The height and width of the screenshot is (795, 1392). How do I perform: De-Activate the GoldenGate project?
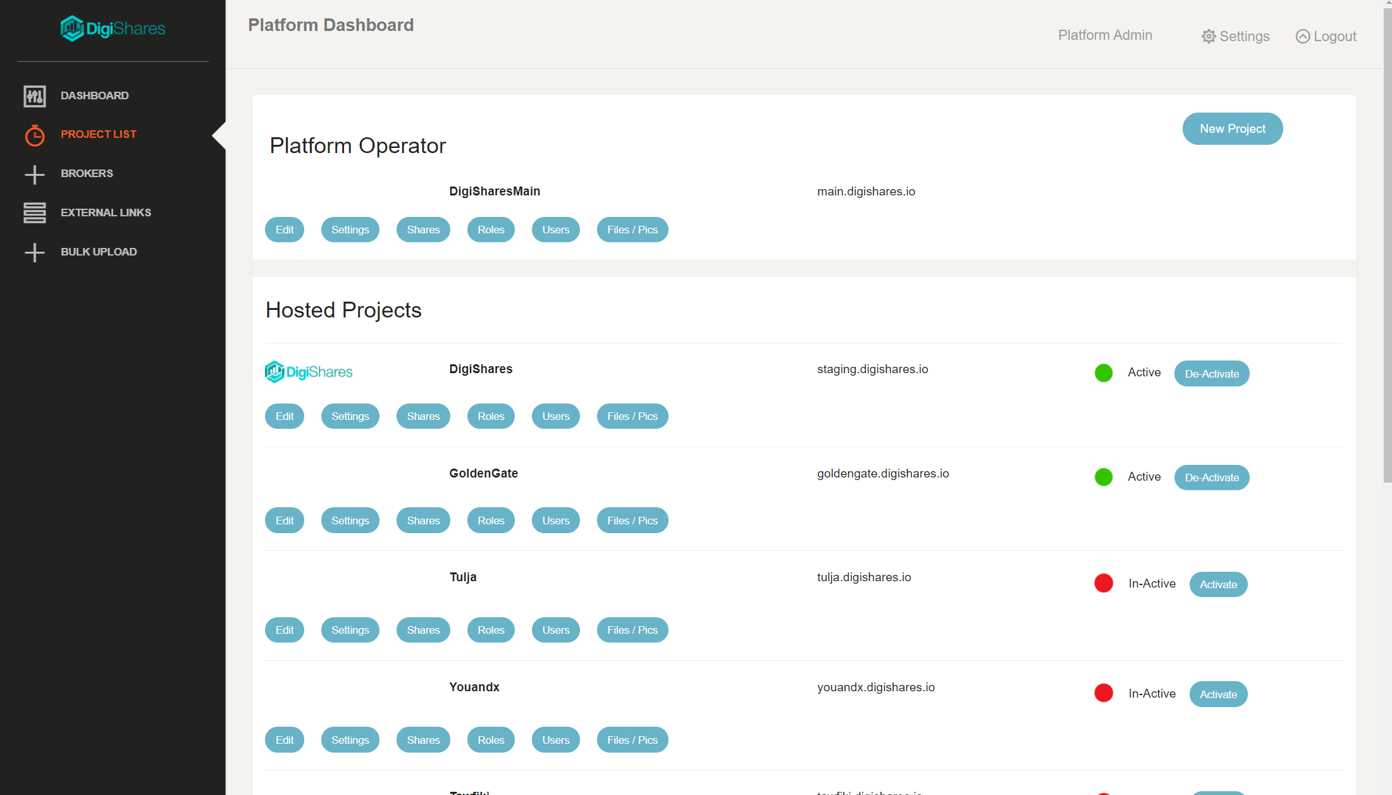pos(1212,478)
